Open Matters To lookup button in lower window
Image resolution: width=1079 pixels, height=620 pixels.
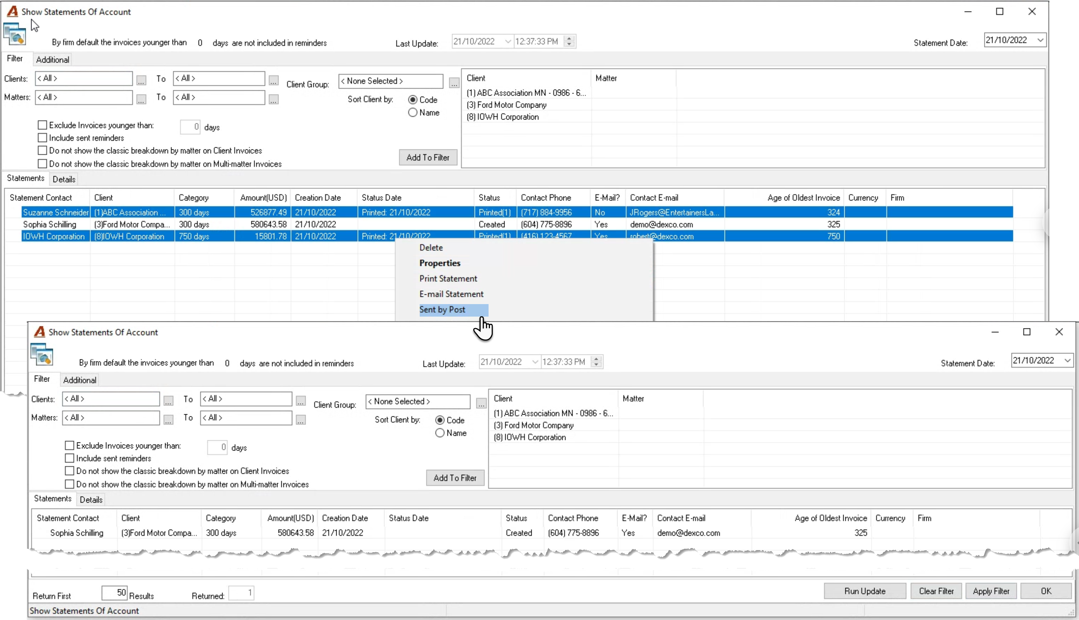301,419
